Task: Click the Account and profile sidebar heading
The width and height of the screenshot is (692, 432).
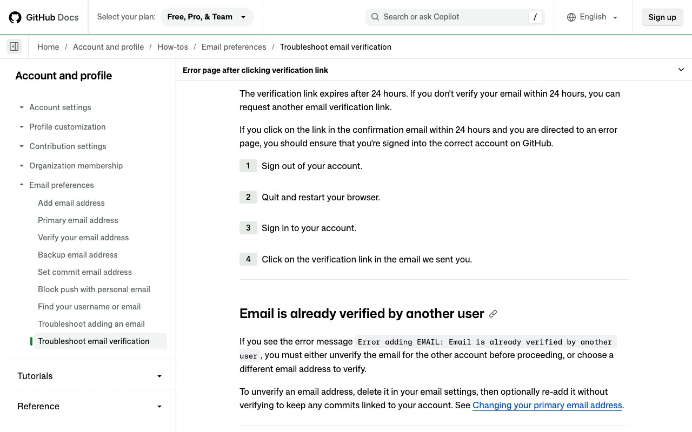Action: [x=64, y=76]
